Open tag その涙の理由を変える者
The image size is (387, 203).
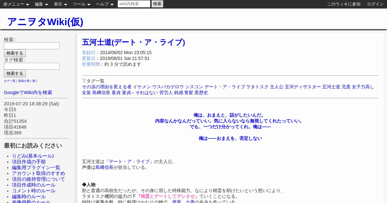click(x=107, y=87)
